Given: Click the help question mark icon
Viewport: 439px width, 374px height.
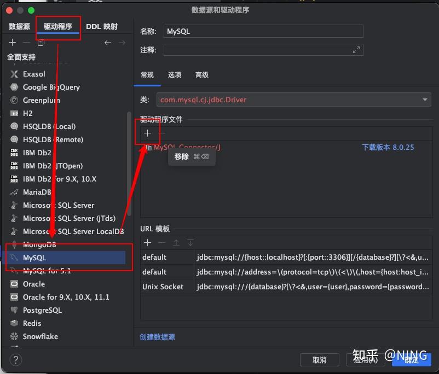Looking at the screenshot, I should click(x=15, y=360).
